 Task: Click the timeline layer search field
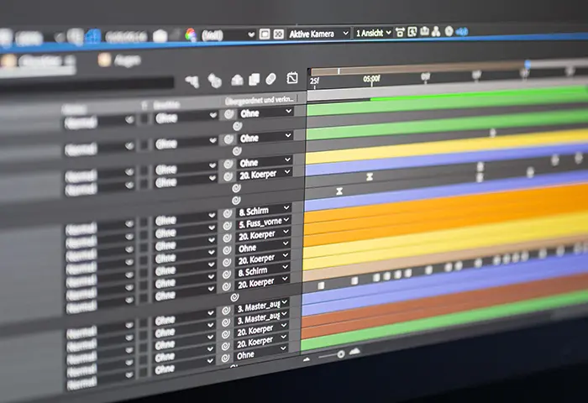click(87, 84)
